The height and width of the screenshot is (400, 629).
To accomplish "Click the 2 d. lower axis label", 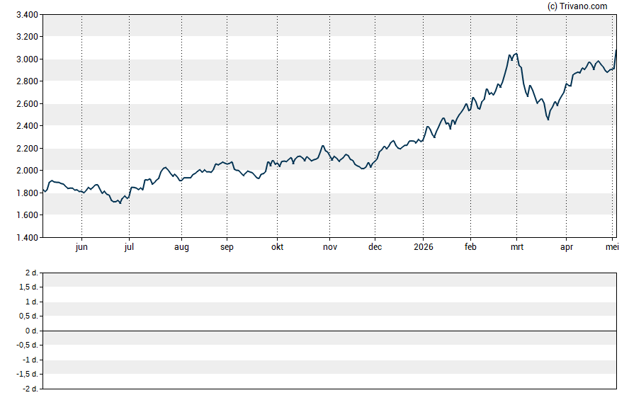I will (x=32, y=273).
